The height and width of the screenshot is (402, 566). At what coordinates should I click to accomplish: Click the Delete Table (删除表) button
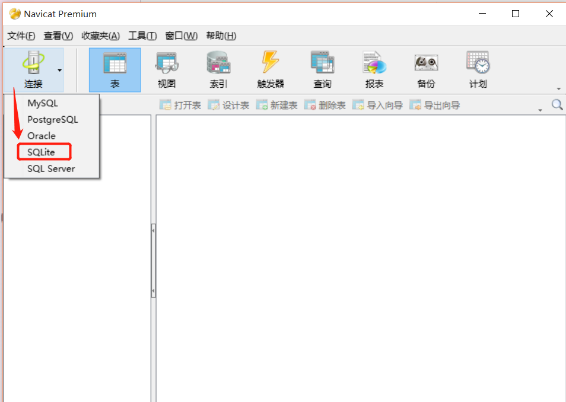click(325, 105)
